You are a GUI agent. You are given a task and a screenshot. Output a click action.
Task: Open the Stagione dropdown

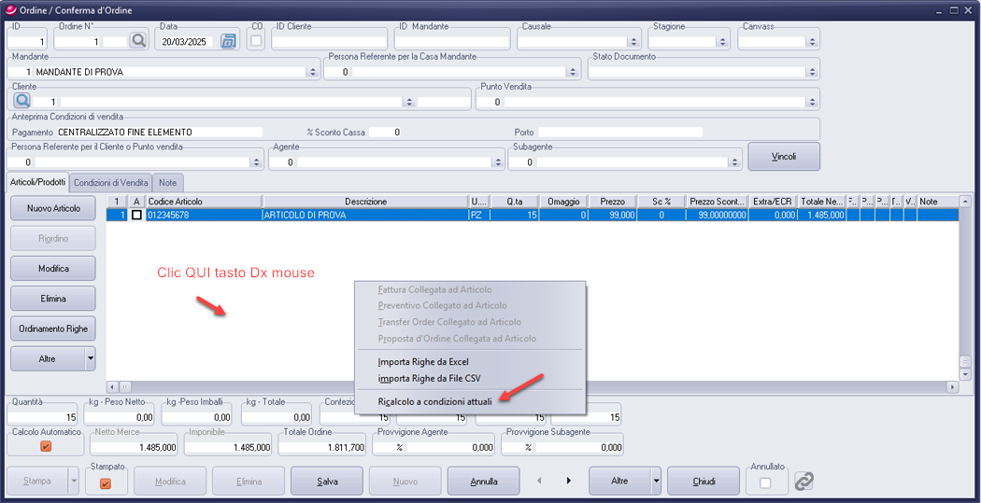coord(723,42)
